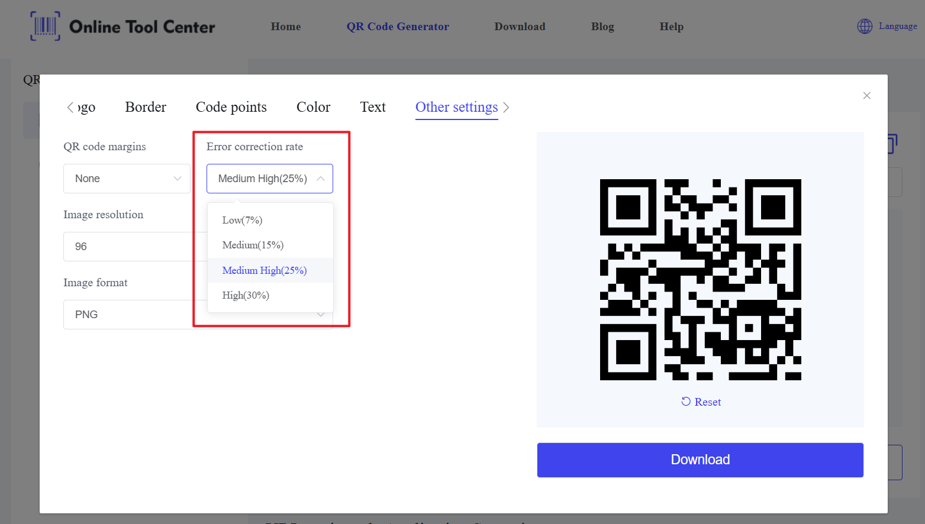Go to Home in top navigation

[x=286, y=27]
